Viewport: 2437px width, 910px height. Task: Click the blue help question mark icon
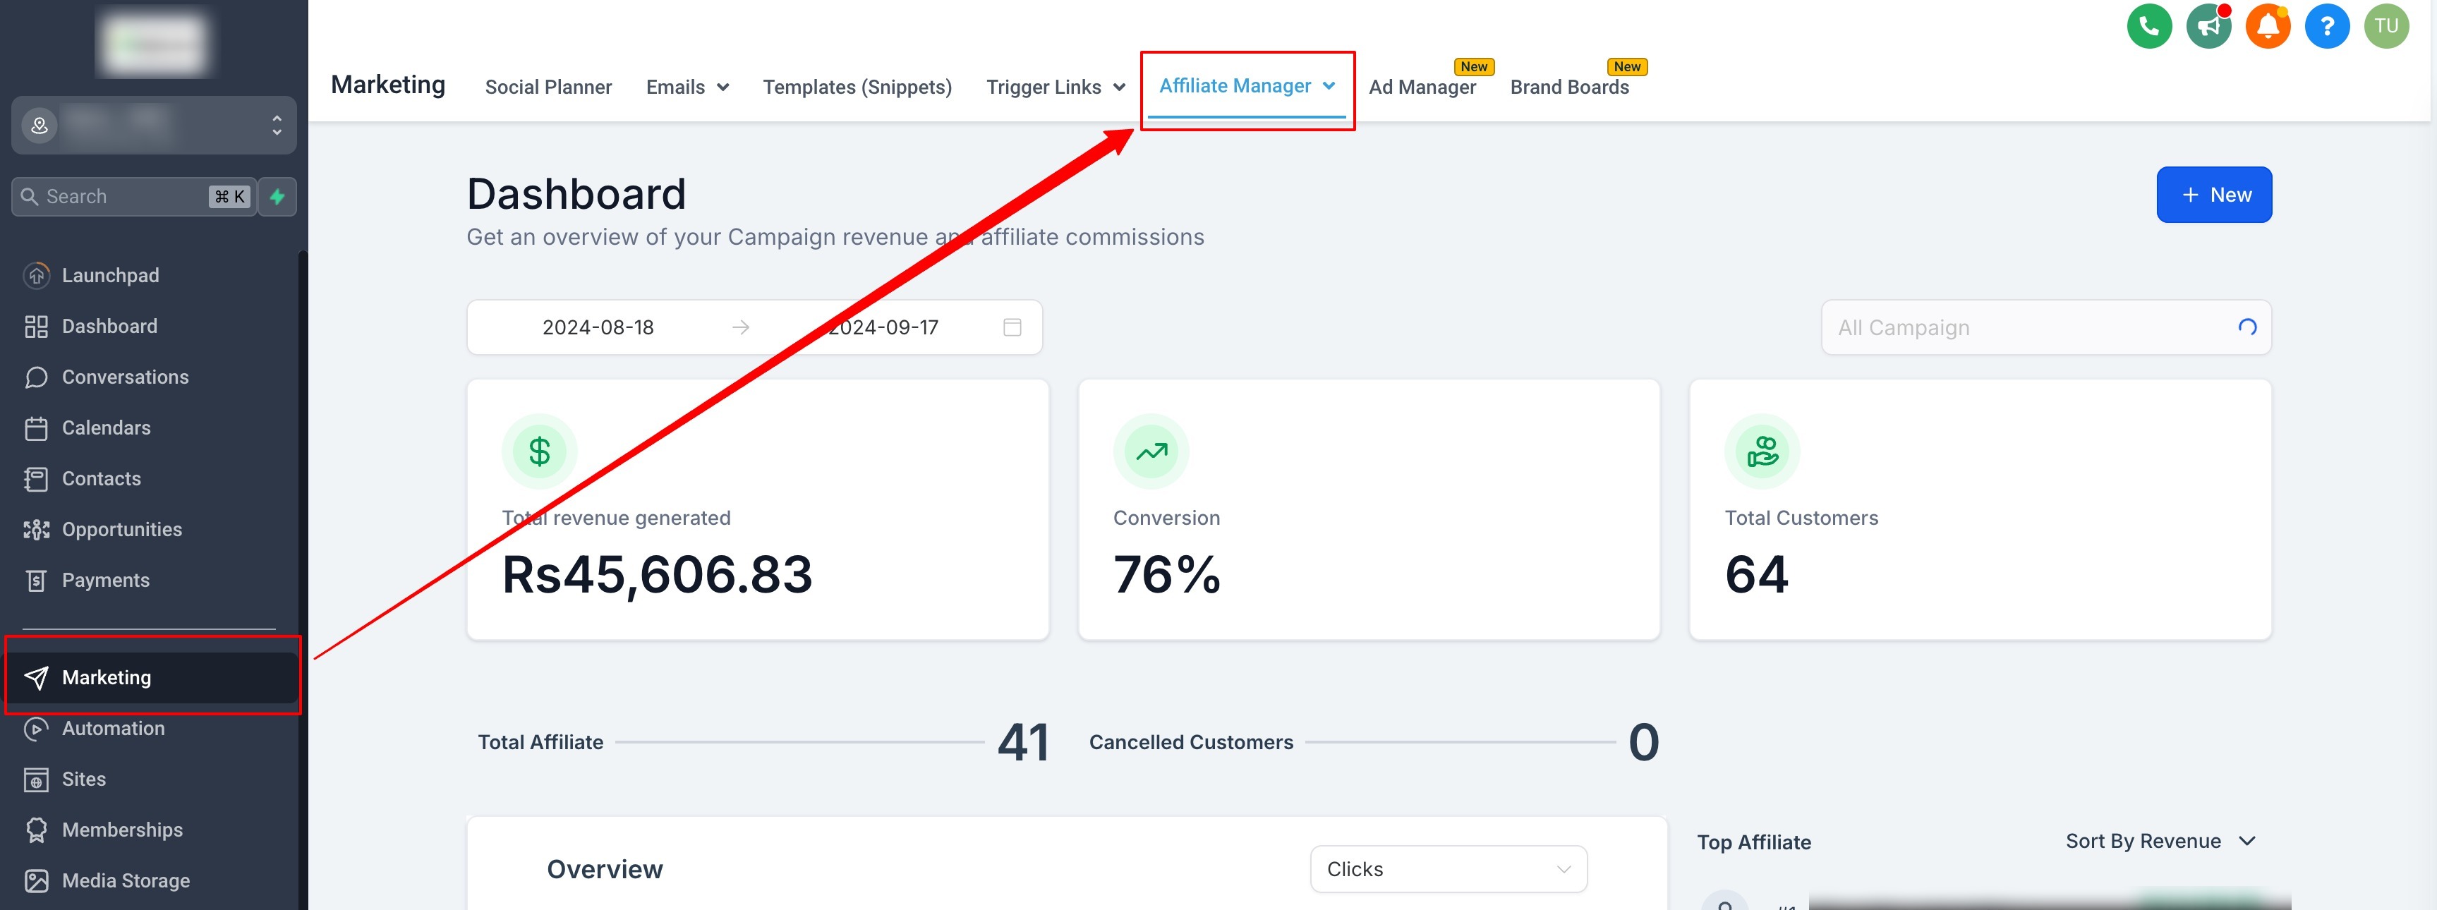tap(2326, 25)
